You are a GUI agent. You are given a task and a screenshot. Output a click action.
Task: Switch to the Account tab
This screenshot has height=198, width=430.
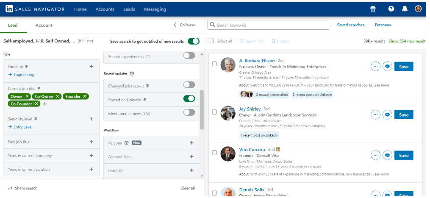click(x=44, y=25)
